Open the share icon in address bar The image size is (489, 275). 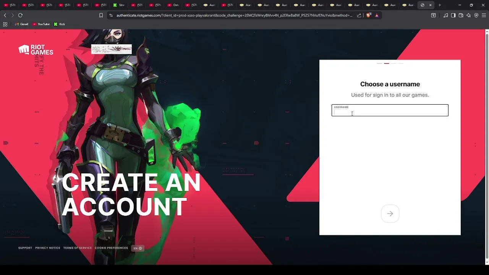[359, 15]
